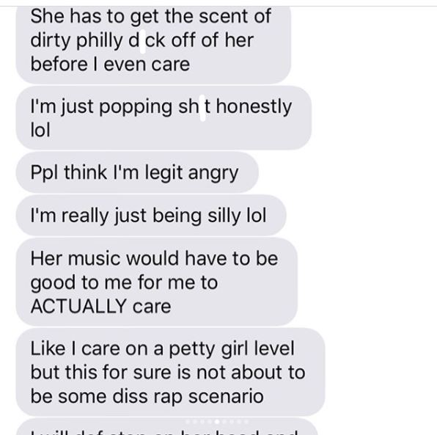Screen dimensions: 437x435
Task: Tap the partially visible message at the bottom
Action: point(166,427)
